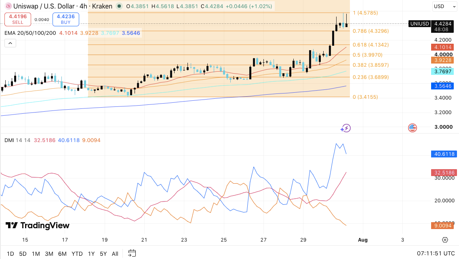Click the 4.4196 SELL button

tap(17, 19)
